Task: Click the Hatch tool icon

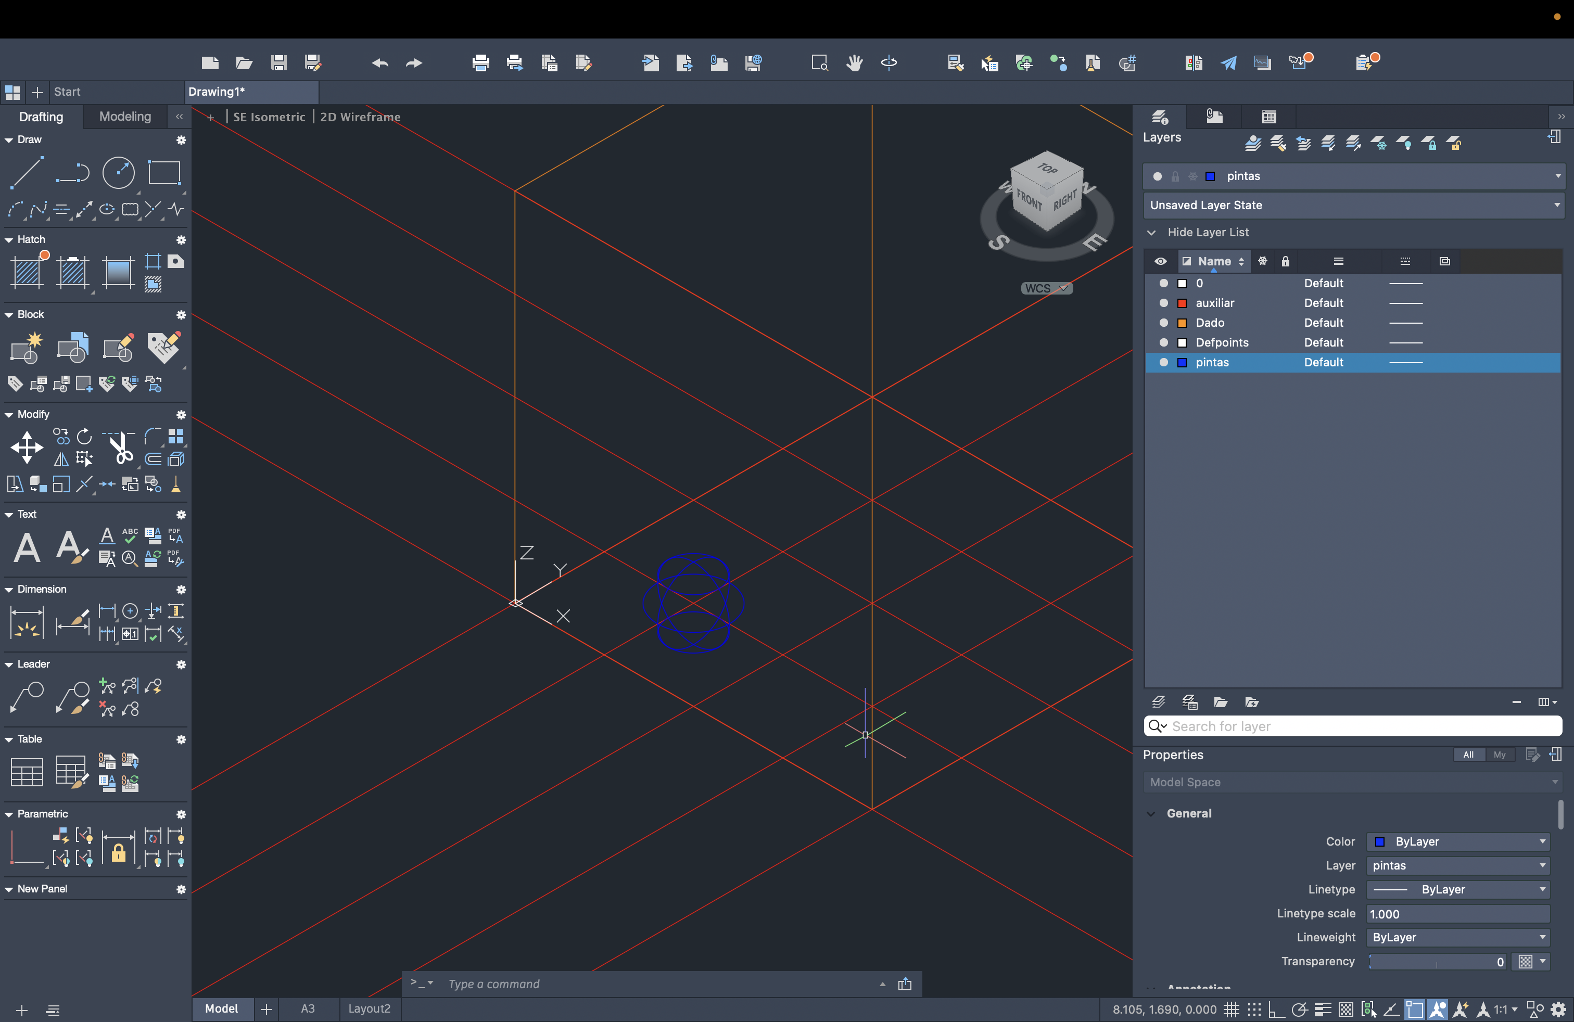Action: pos(28,272)
